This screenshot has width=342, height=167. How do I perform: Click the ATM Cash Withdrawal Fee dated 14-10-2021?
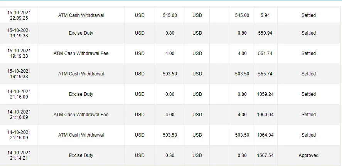pos(81,115)
